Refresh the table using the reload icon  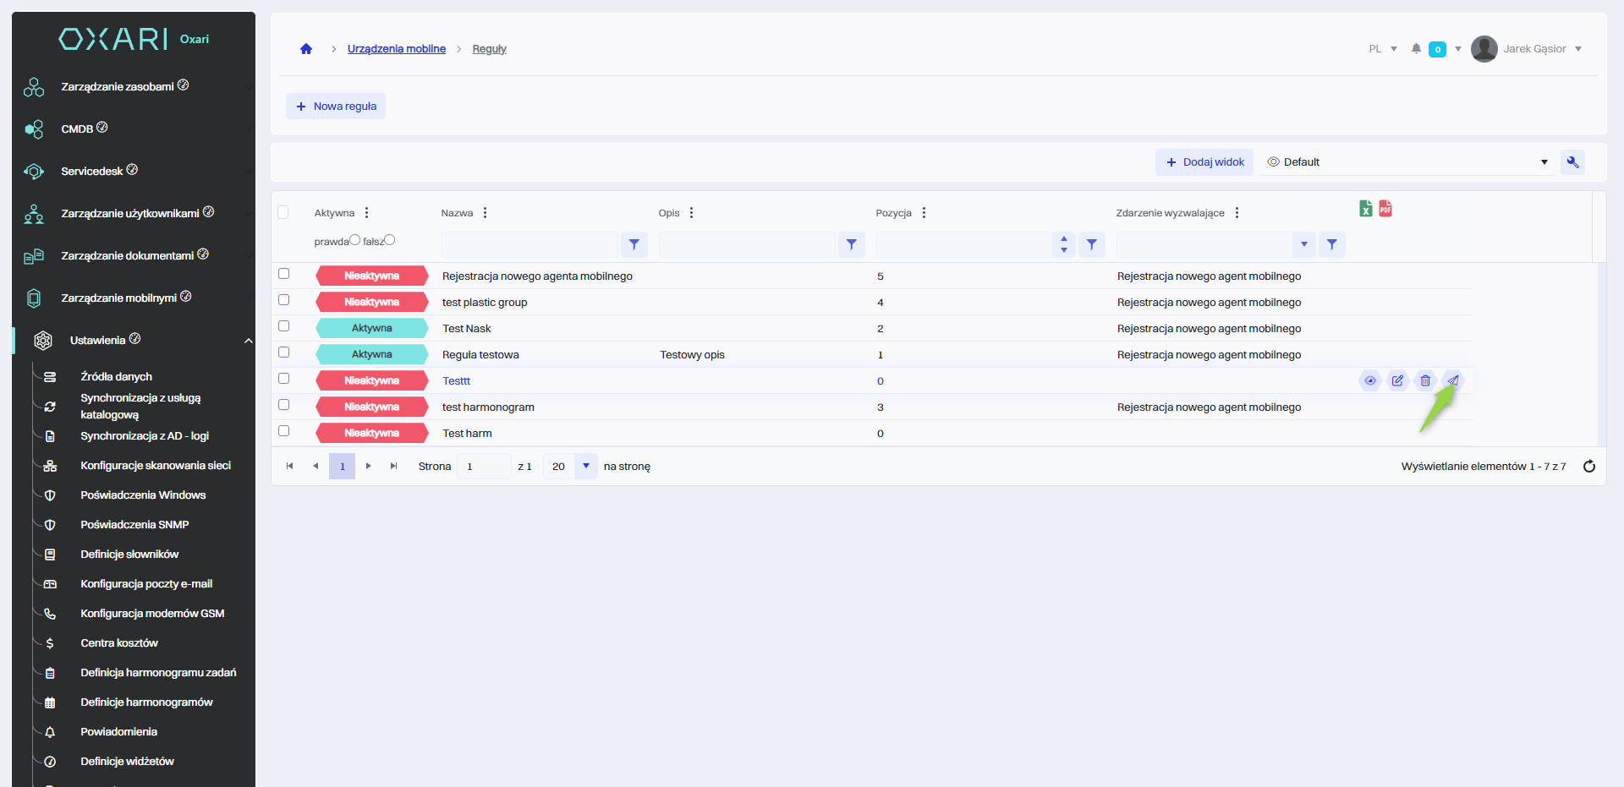[x=1588, y=467]
